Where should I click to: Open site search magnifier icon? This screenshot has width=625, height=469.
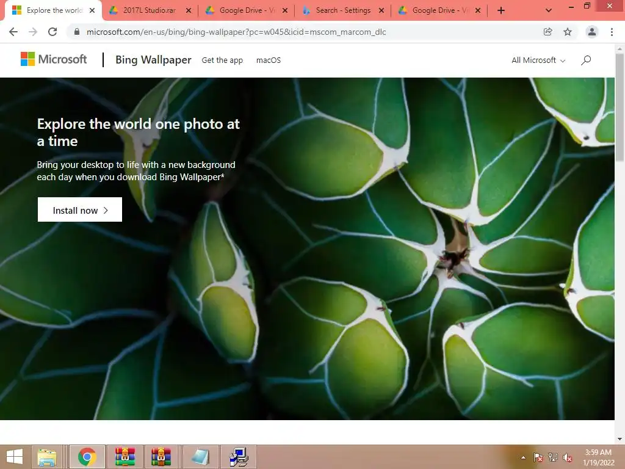coord(586,60)
